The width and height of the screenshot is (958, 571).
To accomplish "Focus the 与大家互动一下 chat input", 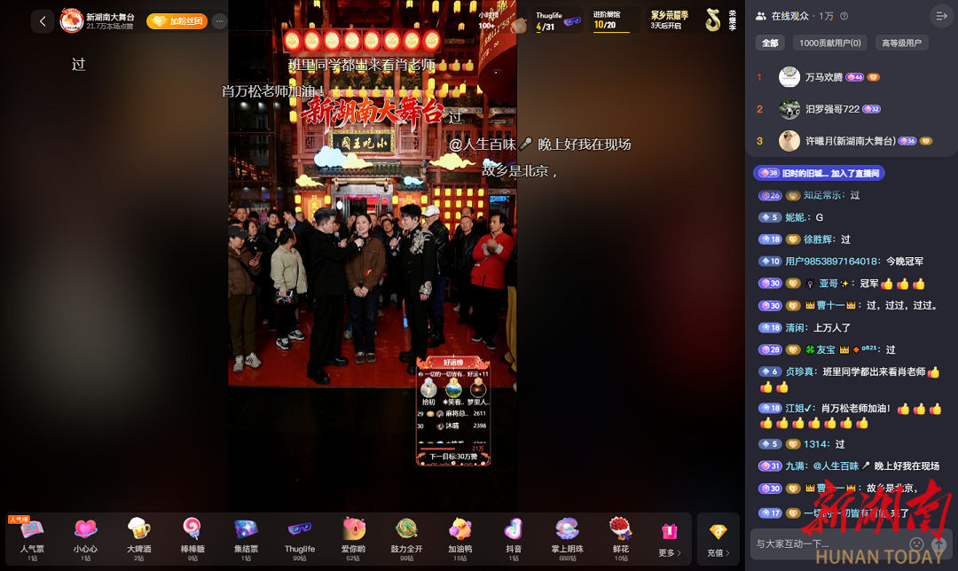I will (825, 544).
